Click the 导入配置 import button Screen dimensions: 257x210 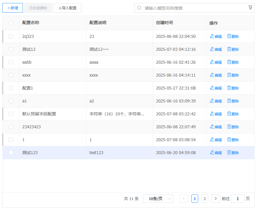coord(67,8)
